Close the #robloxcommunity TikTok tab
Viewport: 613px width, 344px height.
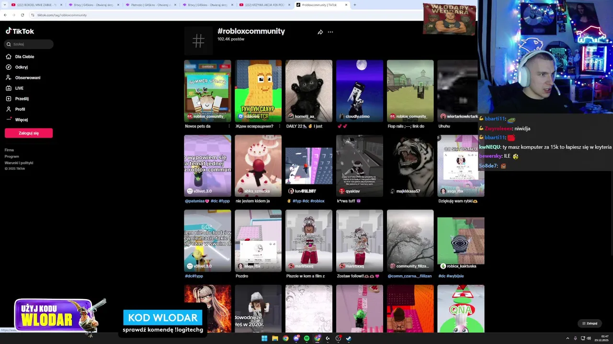point(347,5)
